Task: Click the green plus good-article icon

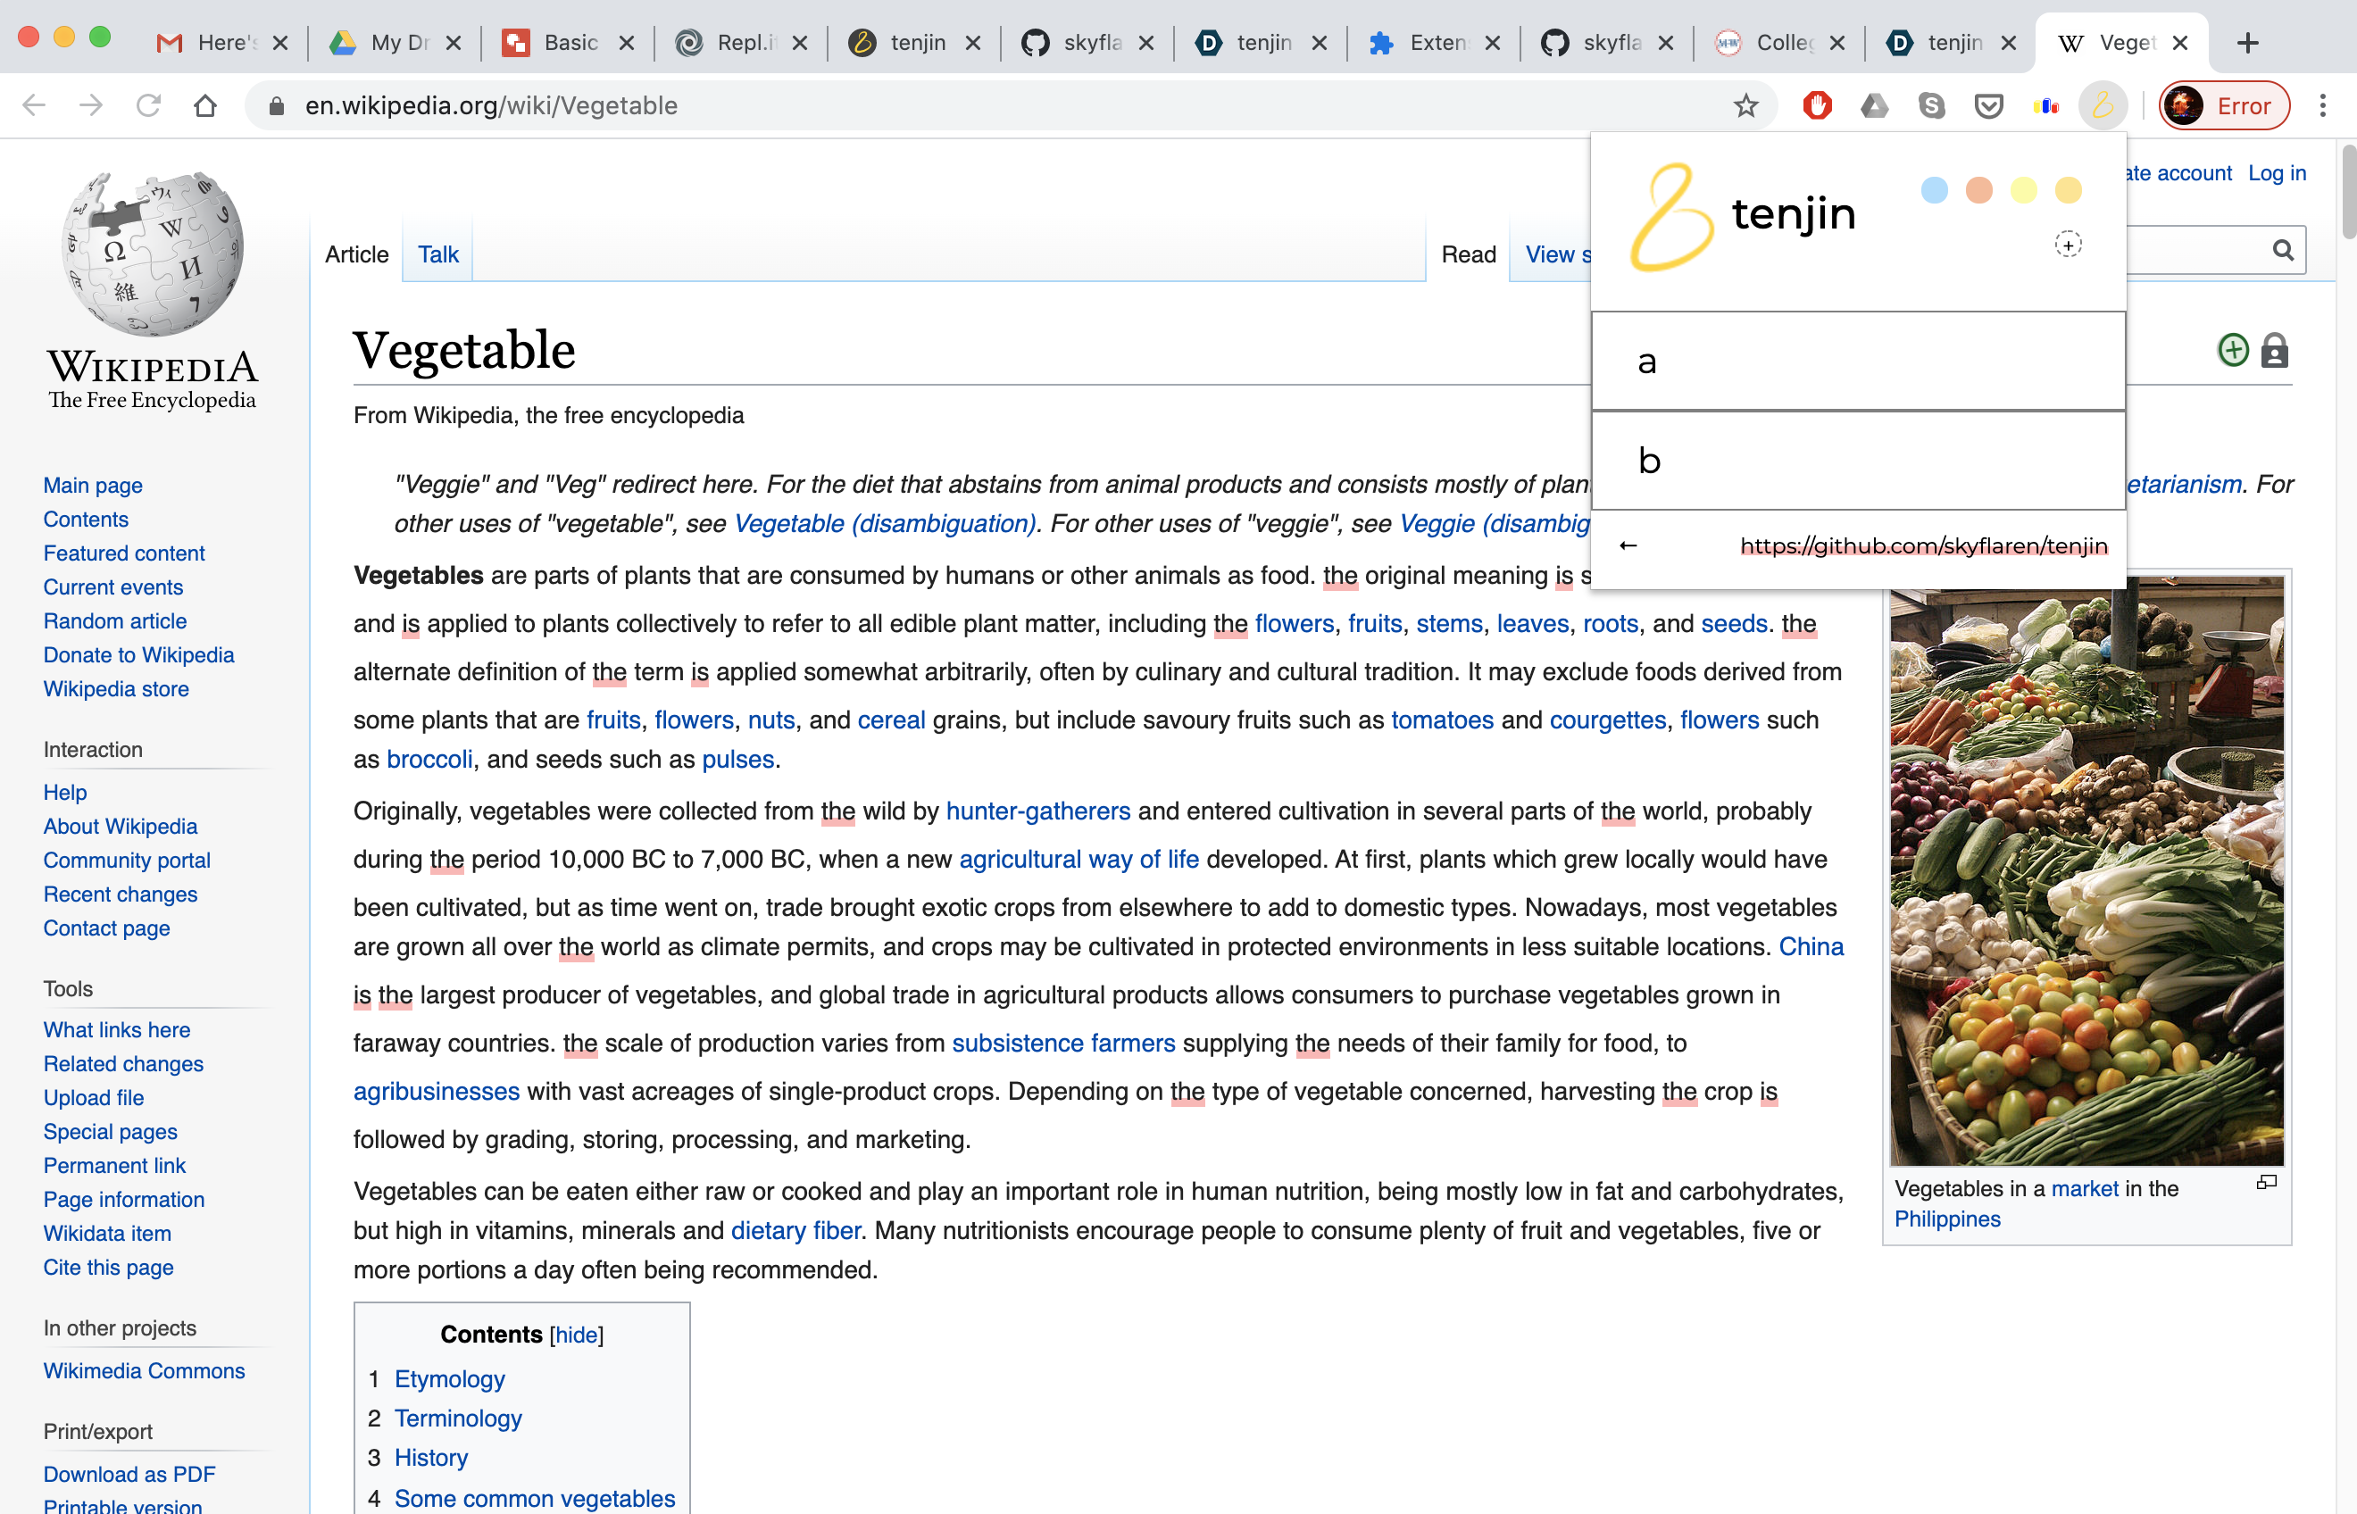Action: pos(2233,350)
